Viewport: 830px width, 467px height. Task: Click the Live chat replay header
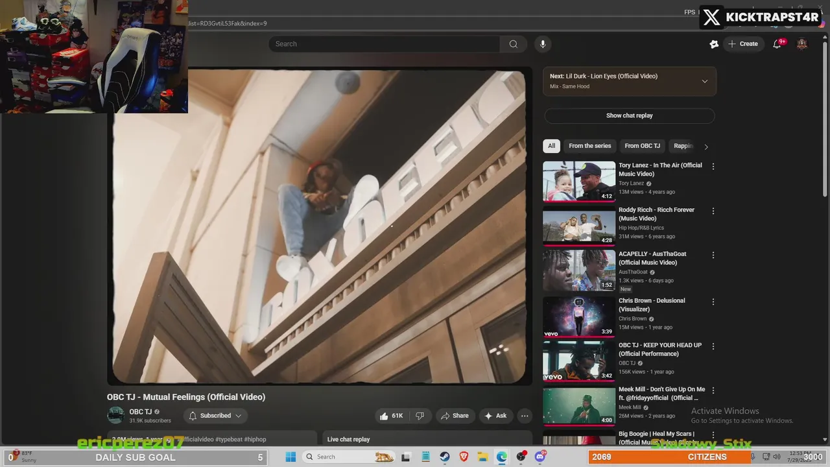tap(349, 439)
